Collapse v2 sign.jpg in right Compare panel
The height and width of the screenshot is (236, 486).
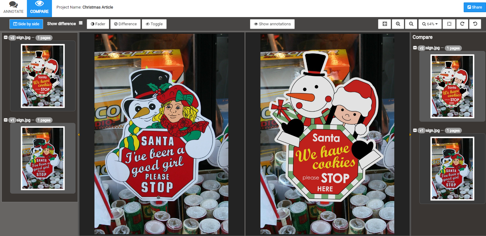click(415, 48)
